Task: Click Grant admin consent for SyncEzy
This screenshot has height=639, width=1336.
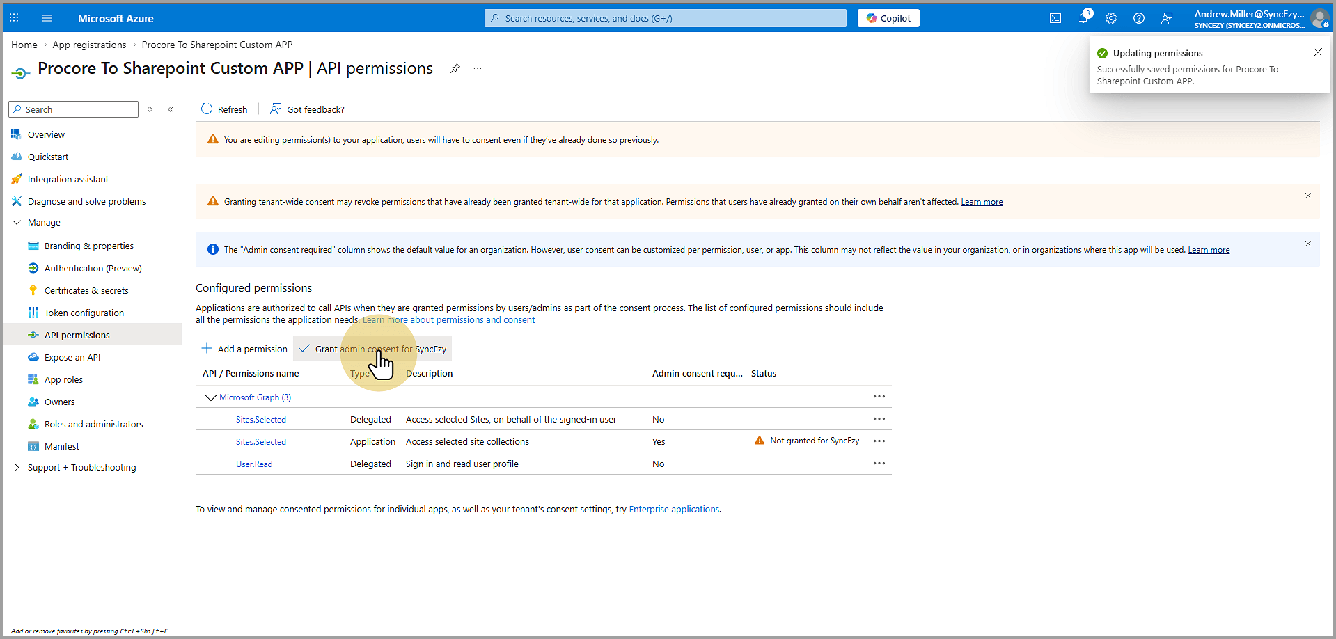Action: pos(372,349)
